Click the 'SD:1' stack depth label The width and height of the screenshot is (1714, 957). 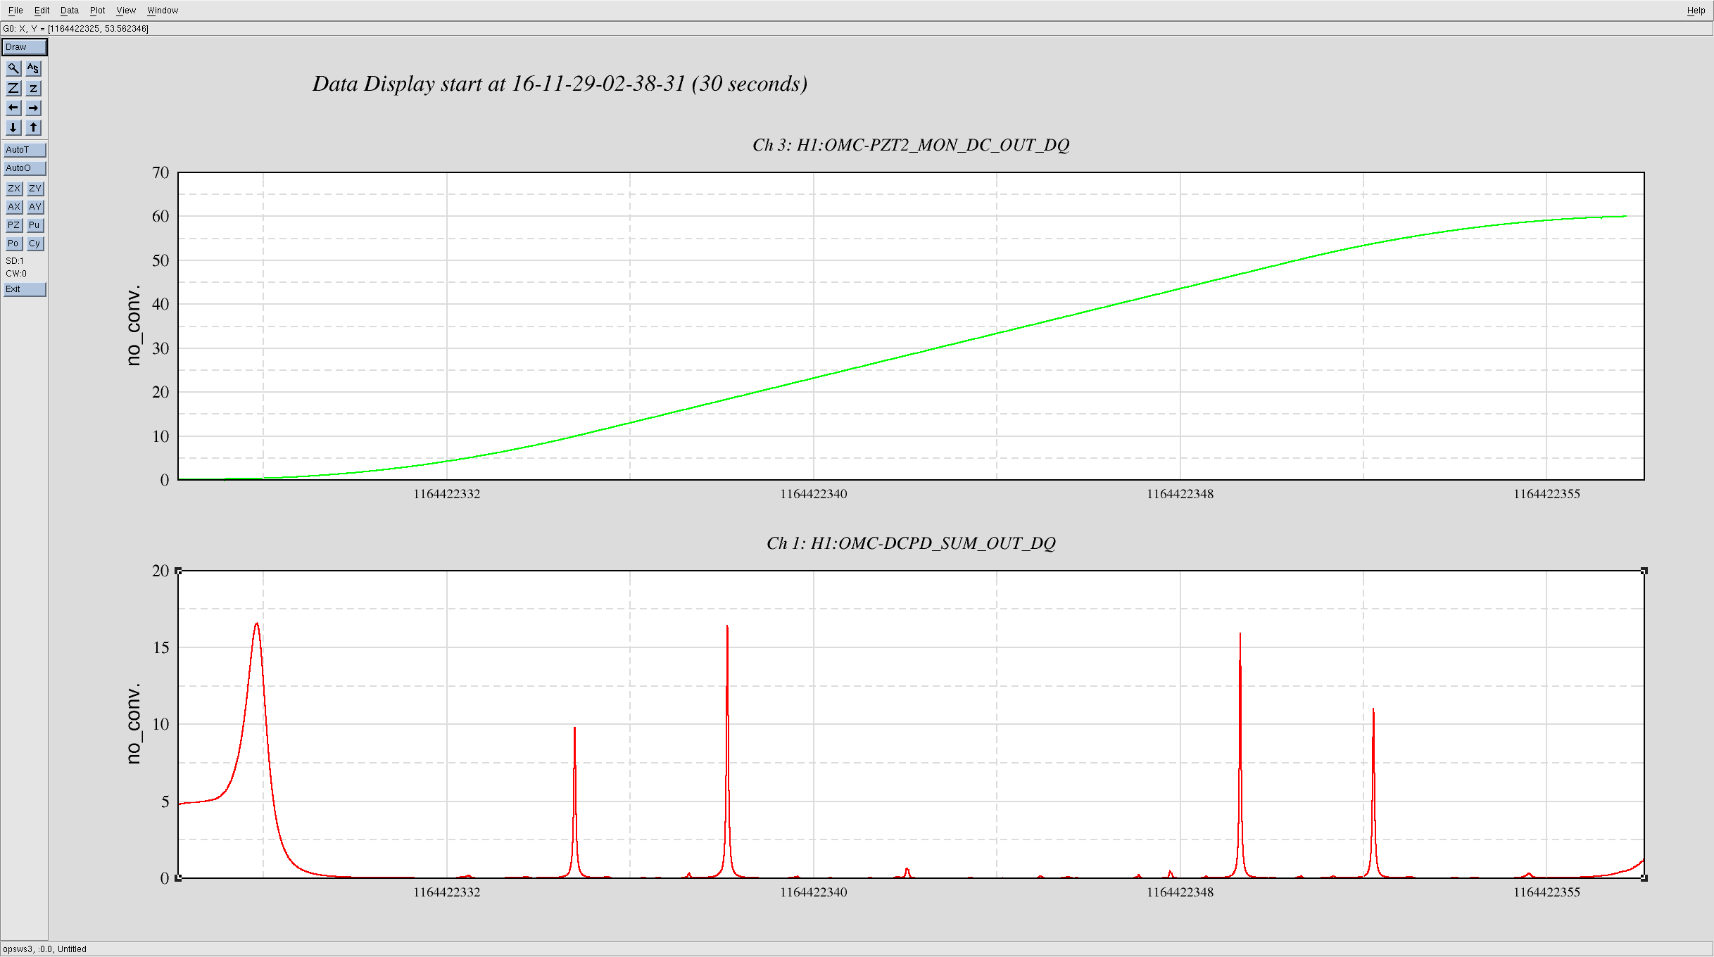click(15, 261)
